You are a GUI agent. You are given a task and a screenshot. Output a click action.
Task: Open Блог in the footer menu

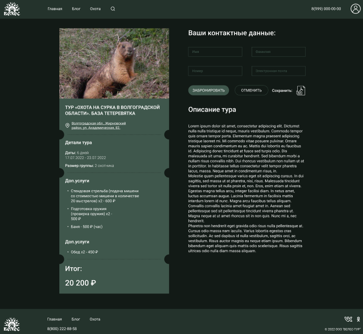[76, 319]
